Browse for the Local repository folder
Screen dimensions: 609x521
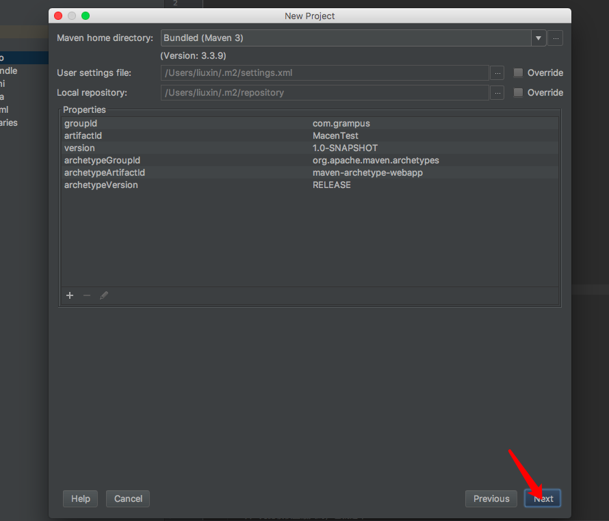497,93
